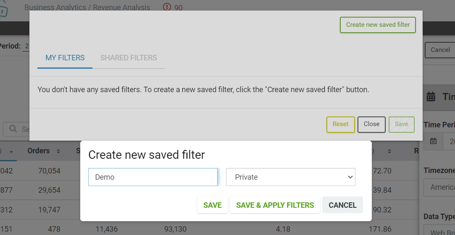
Task: Switch to the SHARED FILTERS tab
Action: (129, 58)
